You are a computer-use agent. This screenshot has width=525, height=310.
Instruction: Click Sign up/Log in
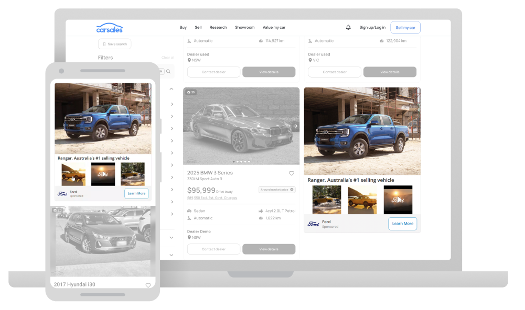pos(372,27)
